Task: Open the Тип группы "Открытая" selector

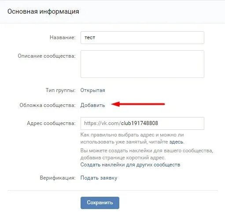Action: coord(92,90)
